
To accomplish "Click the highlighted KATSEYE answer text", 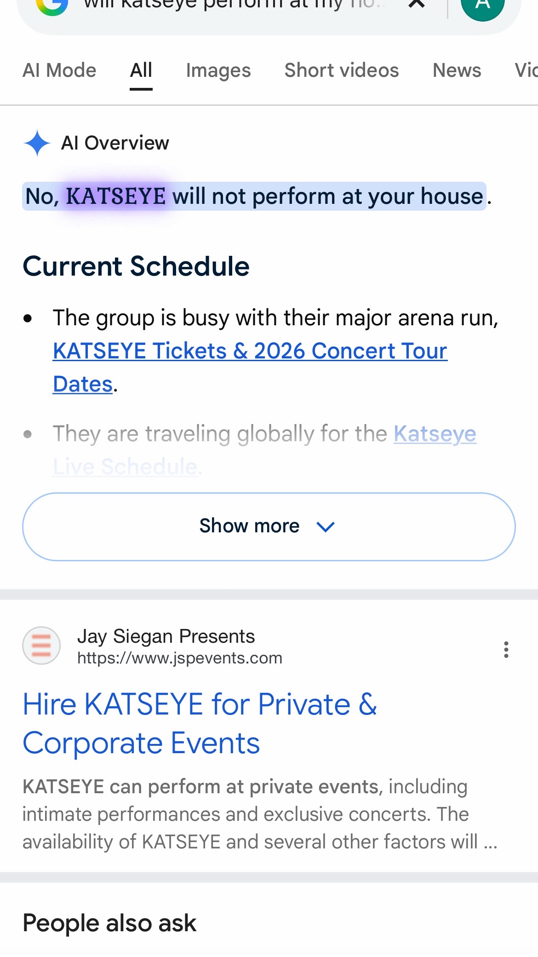I will 115,196.
